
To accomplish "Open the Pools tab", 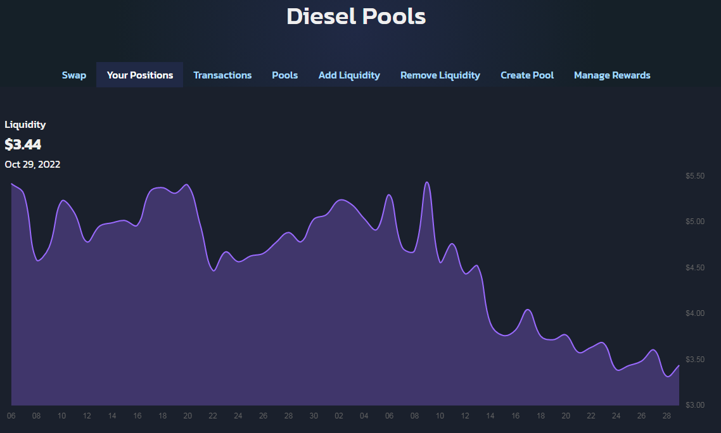I will click(284, 75).
